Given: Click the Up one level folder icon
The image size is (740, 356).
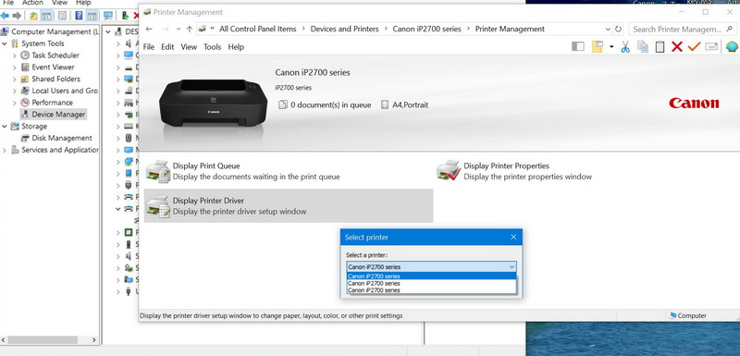Looking at the screenshot, I should [x=33, y=16].
